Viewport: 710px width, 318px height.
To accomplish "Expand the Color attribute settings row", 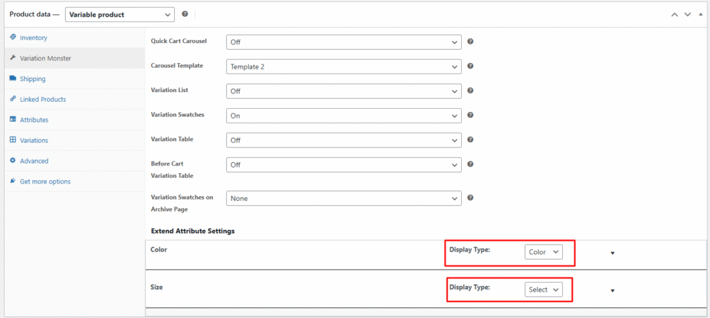I will pos(612,253).
